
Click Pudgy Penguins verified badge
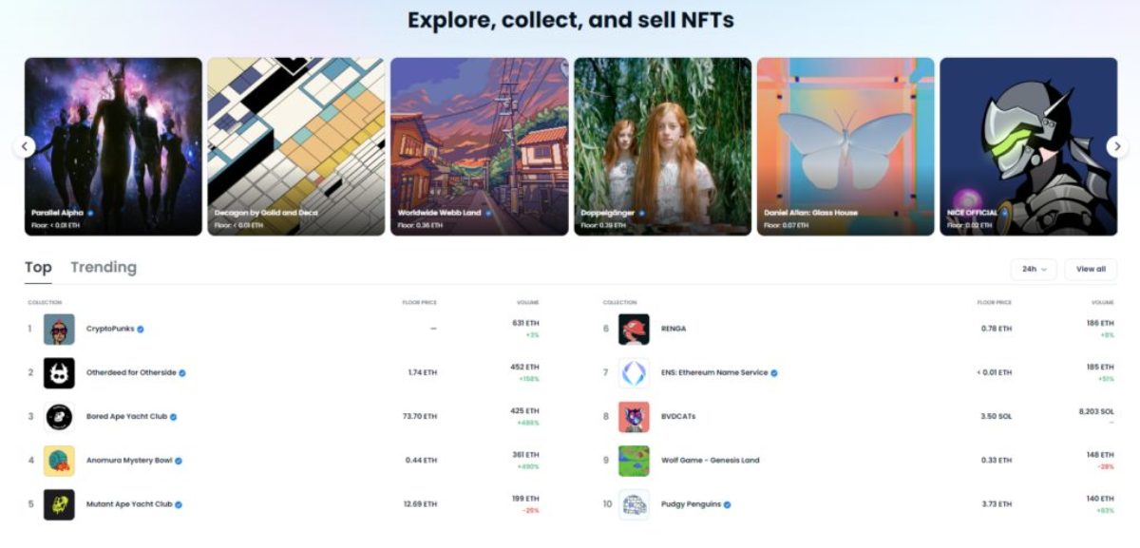pos(728,504)
